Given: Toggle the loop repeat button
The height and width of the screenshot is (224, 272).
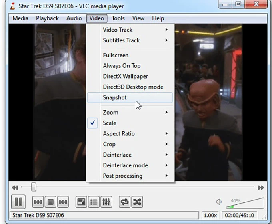Looking at the screenshot, I should [124, 202].
